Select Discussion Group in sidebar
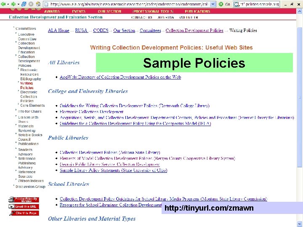The height and width of the screenshot is (227, 303). 30,187
